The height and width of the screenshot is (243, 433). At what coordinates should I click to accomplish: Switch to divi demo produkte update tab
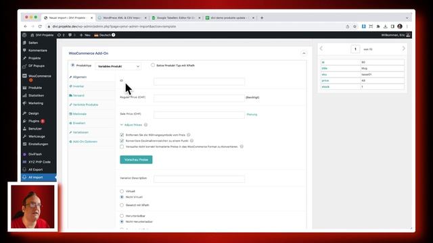229,18
